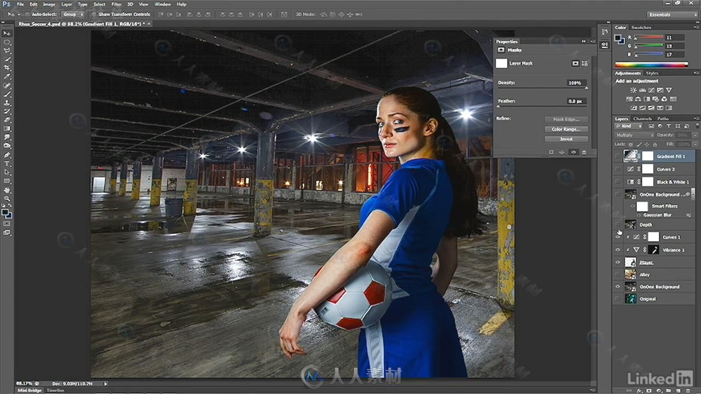Show the Gradient Fill 1 layer
Image resolution: width=701 pixels, height=394 pixels.
[618, 156]
